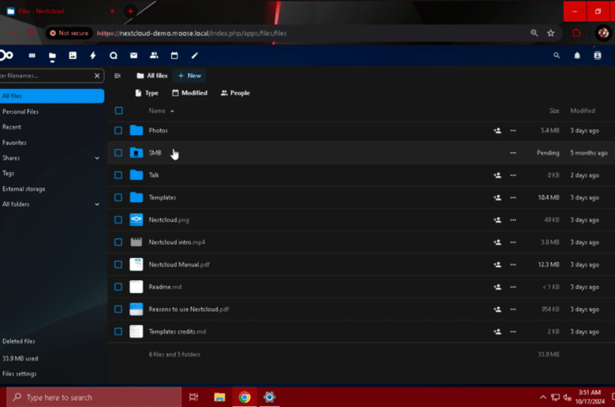Screen dimensions: 615x407
Task: Open the People filter dropdown
Action: [x=235, y=93]
